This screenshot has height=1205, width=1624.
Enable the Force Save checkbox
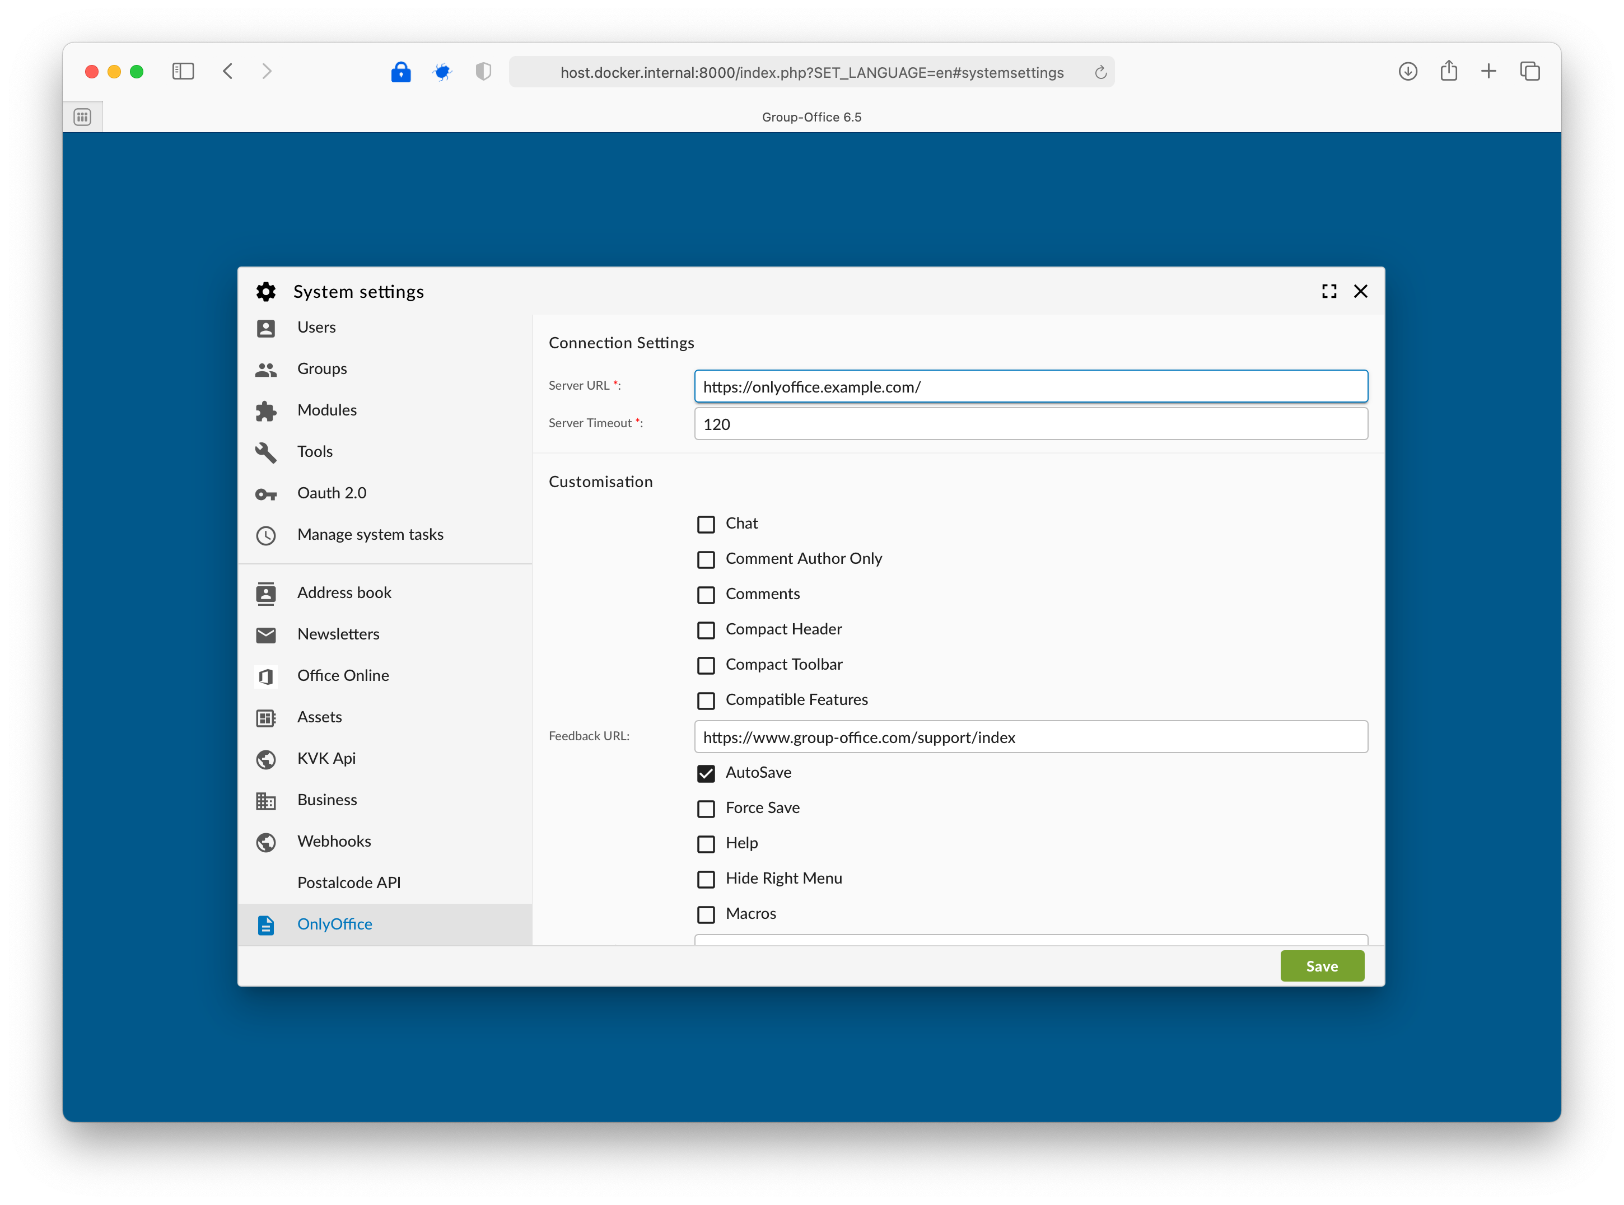pos(706,809)
